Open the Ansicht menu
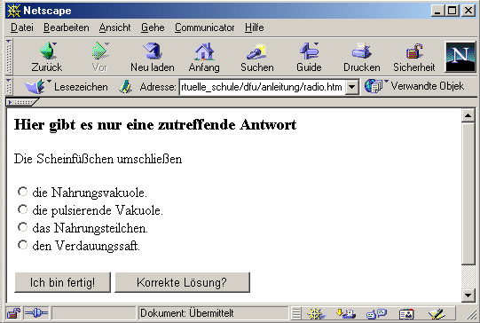Image resolution: width=480 pixels, height=323 pixels. (114, 28)
